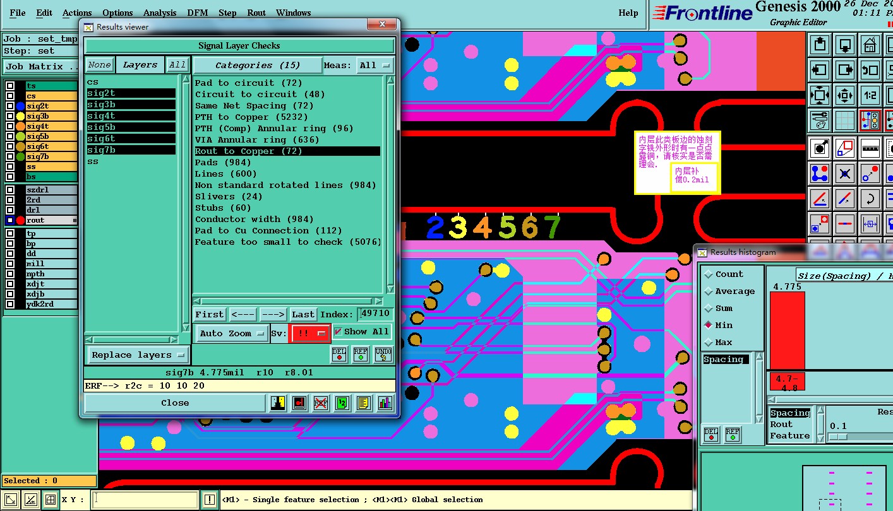Open the histogram bar chart icon in Results viewer
893x511 pixels.
click(385, 402)
